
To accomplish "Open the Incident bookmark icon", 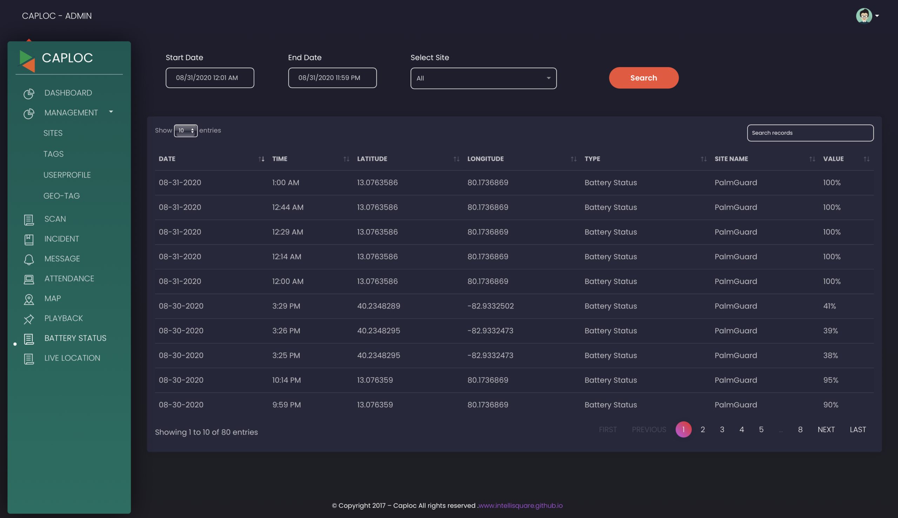I will pyautogui.click(x=29, y=239).
